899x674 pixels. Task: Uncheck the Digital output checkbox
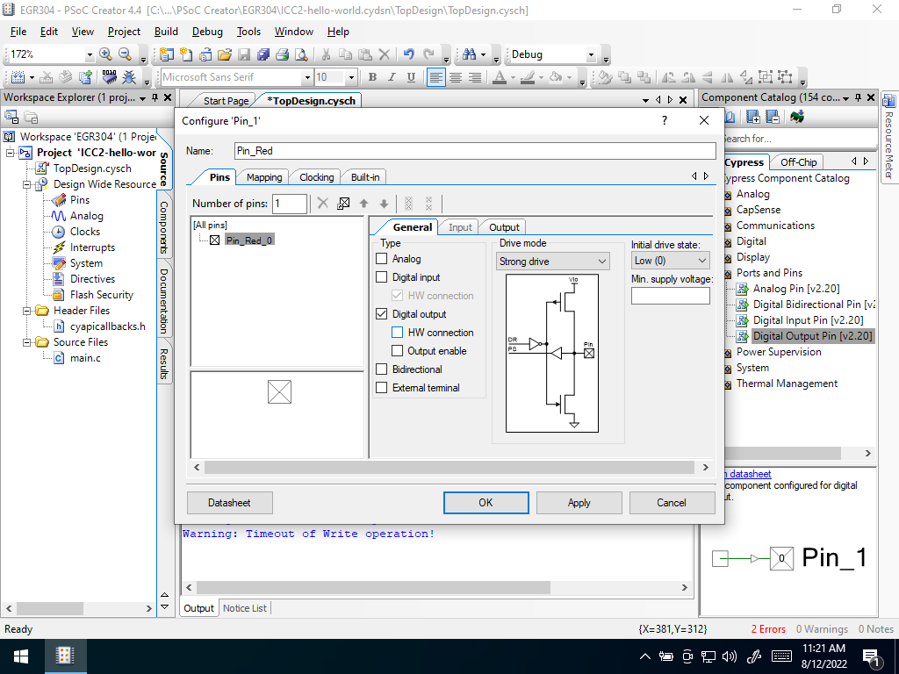pos(381,314)
